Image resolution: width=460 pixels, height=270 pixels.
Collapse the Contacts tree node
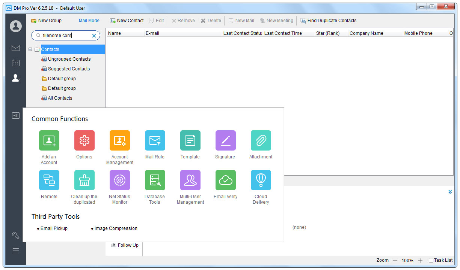click(30, 49)
